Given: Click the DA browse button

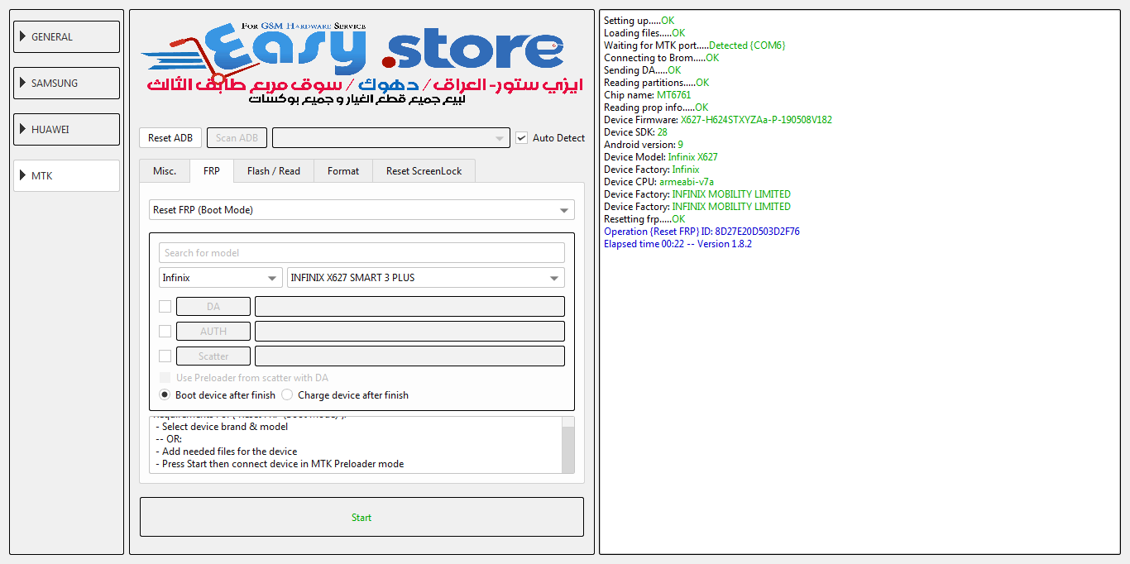Looking at the screenshot, I should click(x=213, y=307).
